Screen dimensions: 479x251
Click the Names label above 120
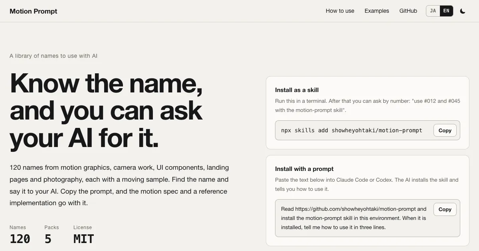(18, 227)
